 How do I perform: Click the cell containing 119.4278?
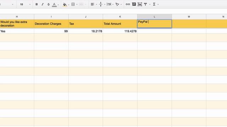120,31
